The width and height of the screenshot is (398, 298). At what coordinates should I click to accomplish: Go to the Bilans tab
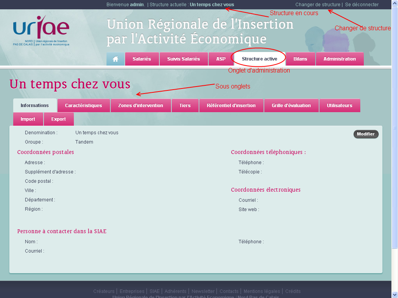[300, 59]
